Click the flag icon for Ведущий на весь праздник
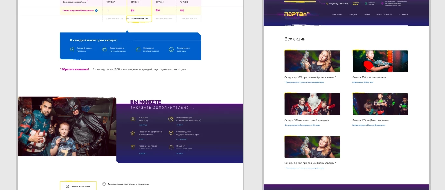Screen dimensions: 445x190 pos(72,50)
